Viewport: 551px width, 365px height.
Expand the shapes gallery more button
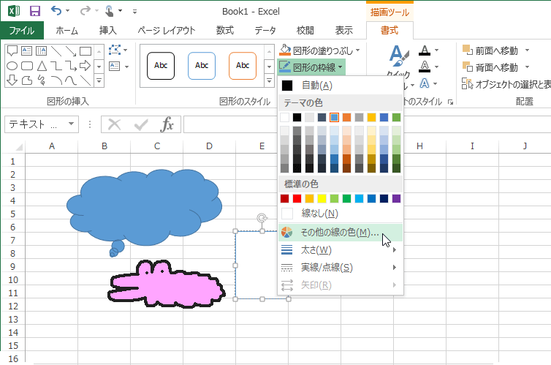coord(99,81)
